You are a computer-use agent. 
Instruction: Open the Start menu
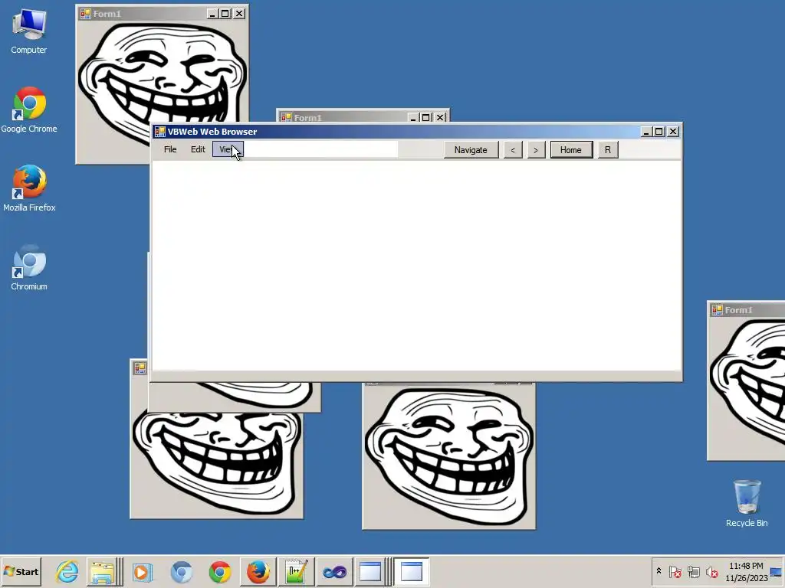(21, 571)
